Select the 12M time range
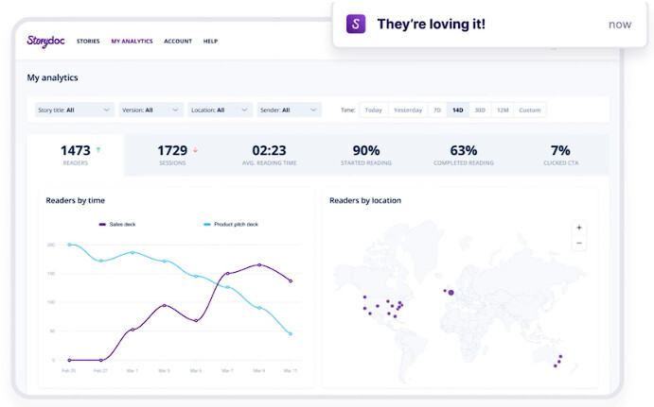Image resolution: width=654 pixels, height=407 pixels. pos(503,110)
